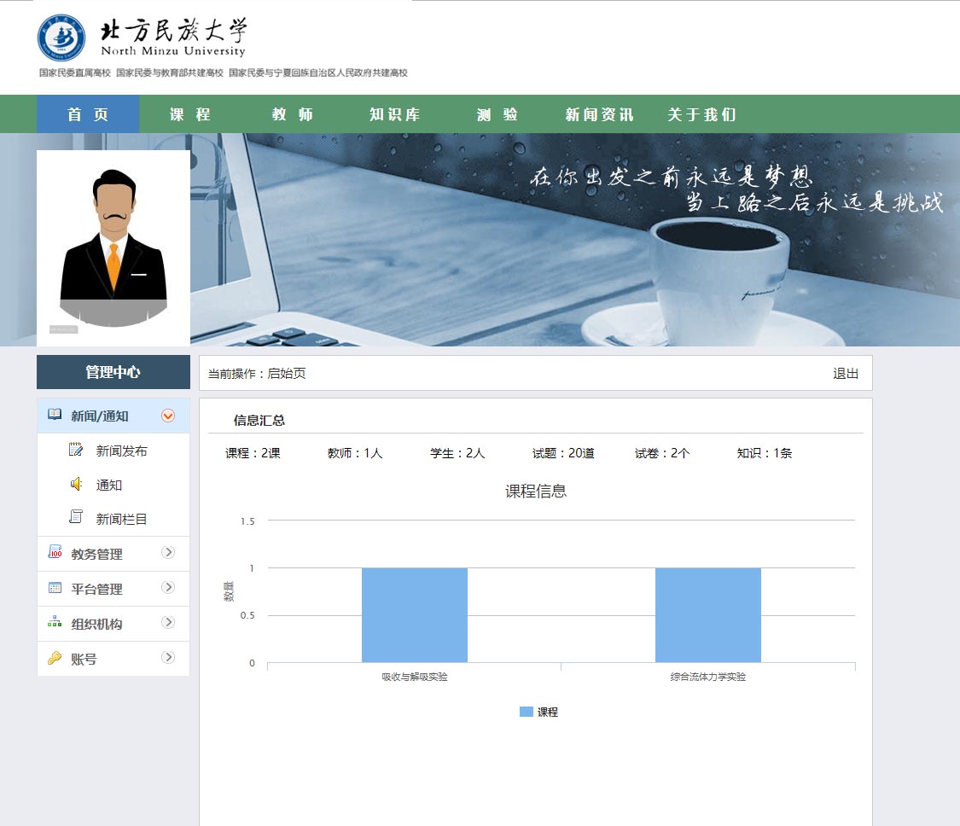Expand the 组织机构 section arrow

click(168, 622)
